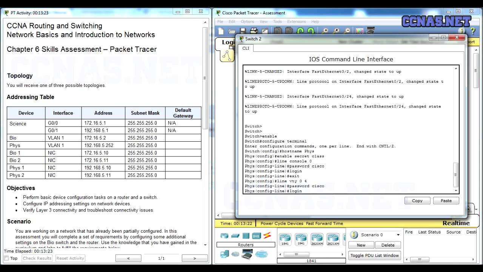Select the Switches device category icon

pos(235,236)
